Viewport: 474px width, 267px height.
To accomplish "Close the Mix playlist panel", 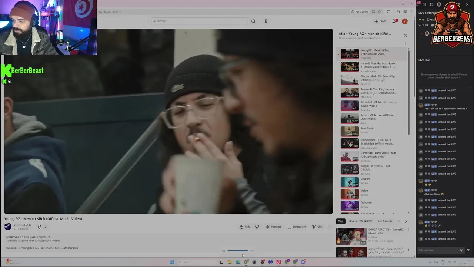I will [x=405, y=36].
